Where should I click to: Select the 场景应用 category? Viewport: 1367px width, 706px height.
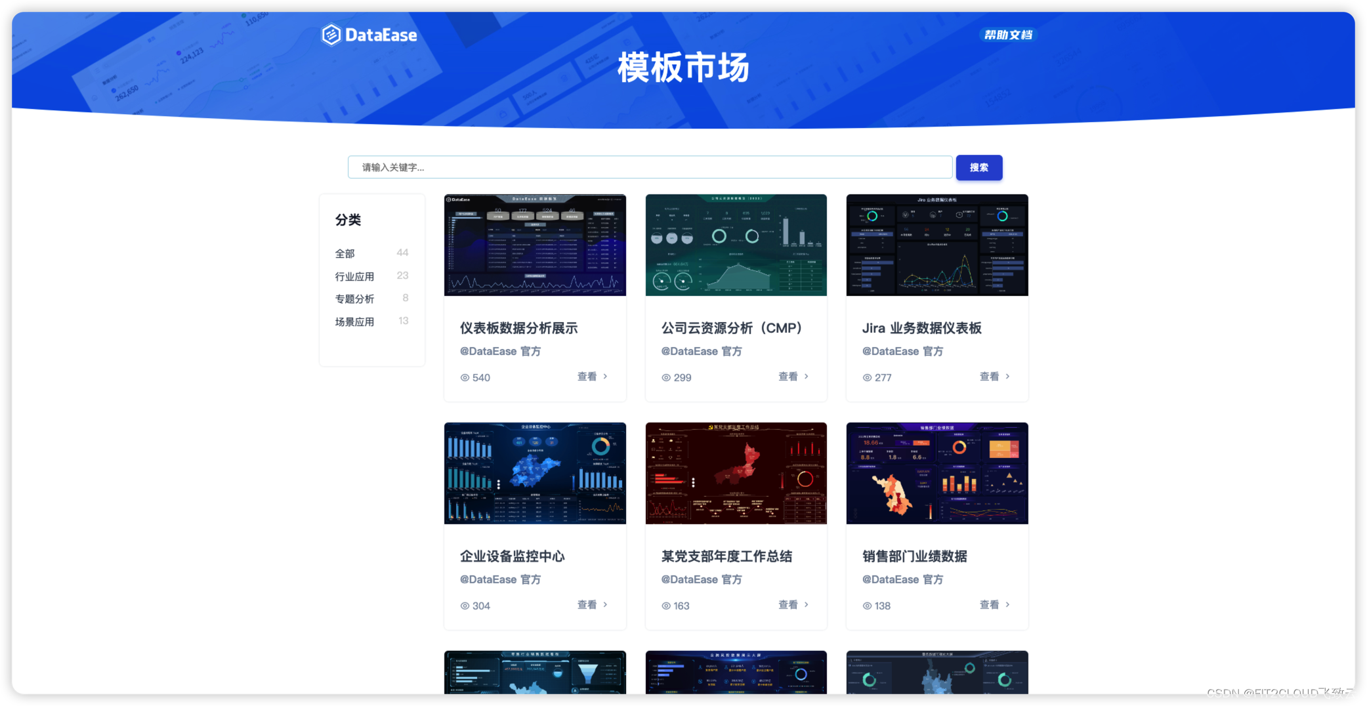pos(354,321)
